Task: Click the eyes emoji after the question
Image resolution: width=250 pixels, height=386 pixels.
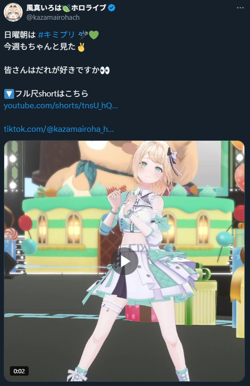Action: (x=105, y=71)
